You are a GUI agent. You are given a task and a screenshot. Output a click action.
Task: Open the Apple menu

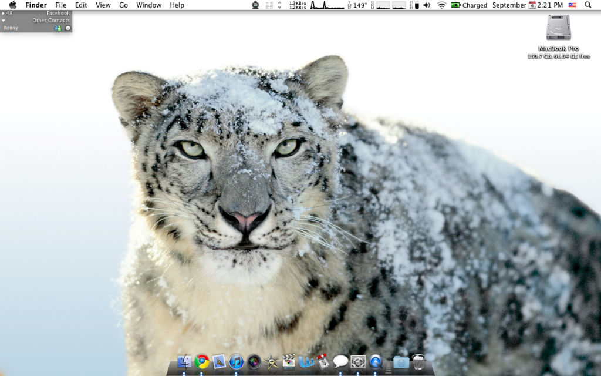13,5
